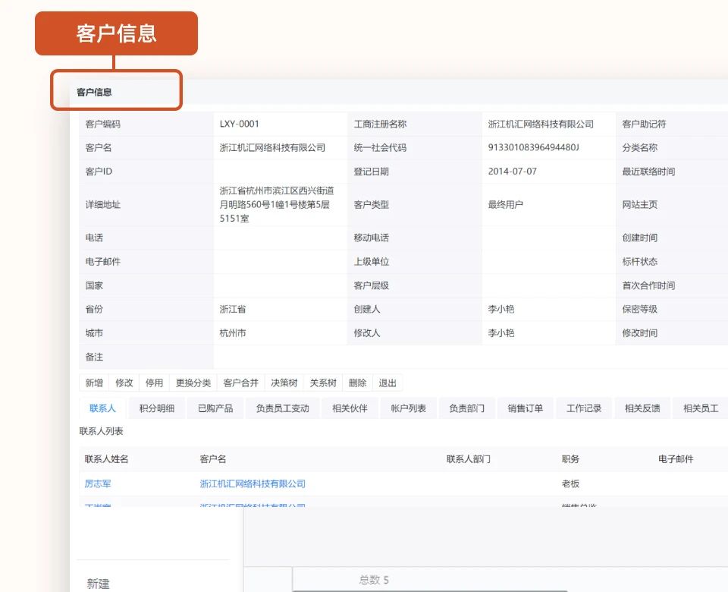Click the 联系人姓名 column header
The width and height of the screenshot is (728, 592).
pos(106,459)
